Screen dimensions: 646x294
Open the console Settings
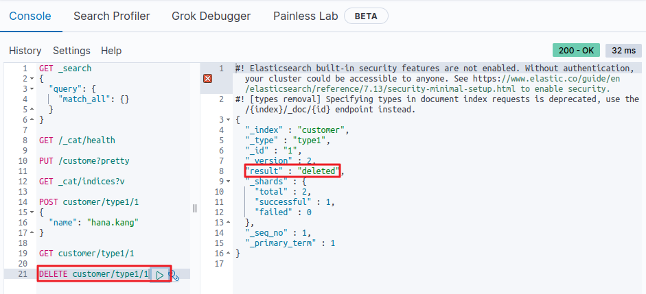[71, 51]
